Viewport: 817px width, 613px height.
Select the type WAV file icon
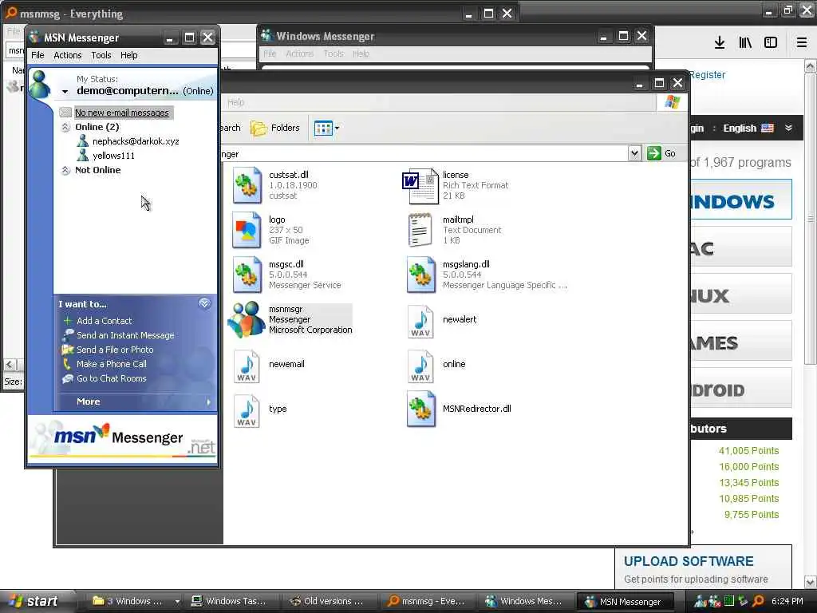[247, 411]
